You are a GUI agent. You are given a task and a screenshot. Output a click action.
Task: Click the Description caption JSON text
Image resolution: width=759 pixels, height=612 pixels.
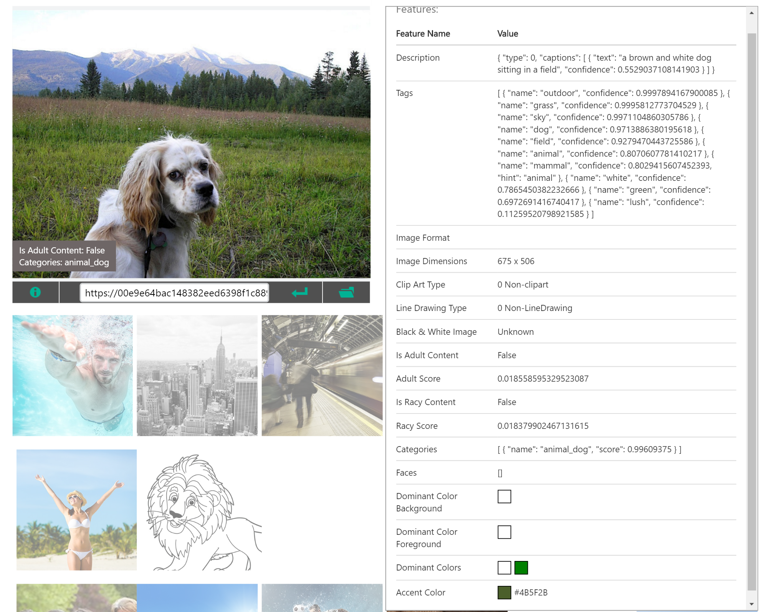pos(606,63)
